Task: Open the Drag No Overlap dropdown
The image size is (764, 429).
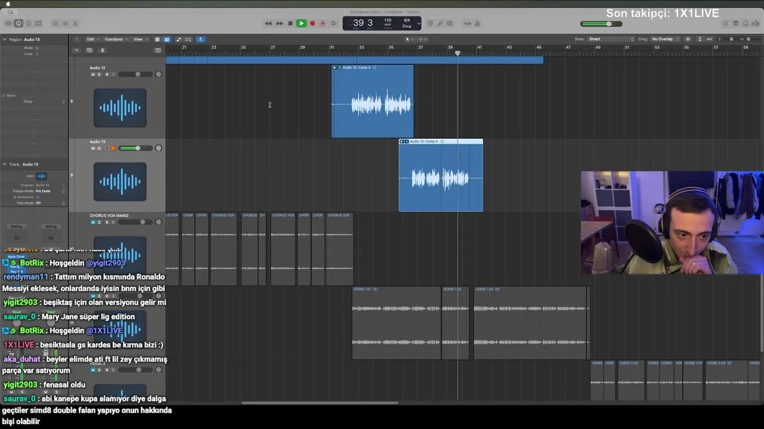Action: tap(666, 39)
